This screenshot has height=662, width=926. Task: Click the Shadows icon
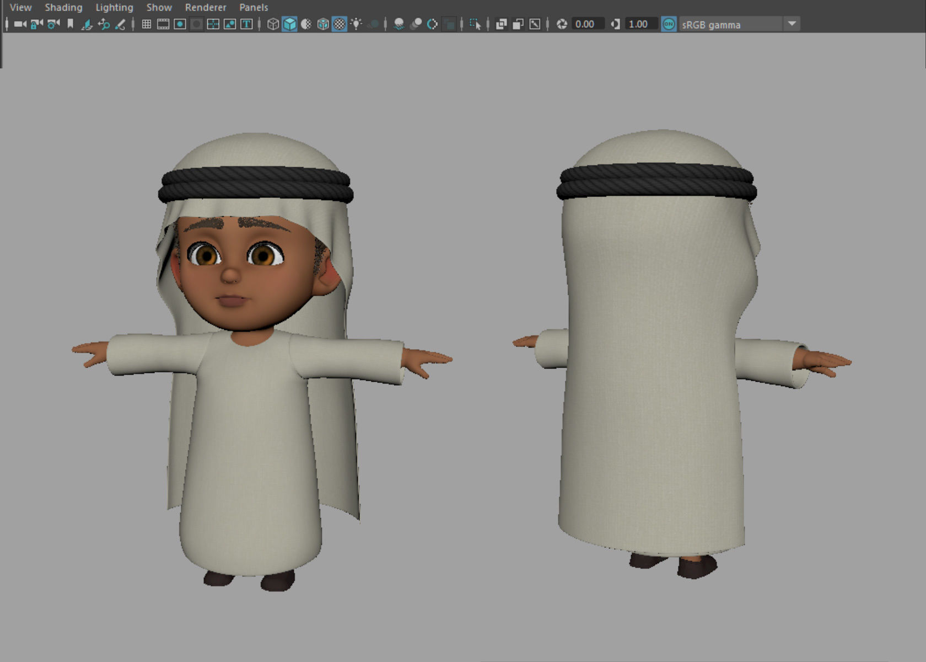point(373,24)
